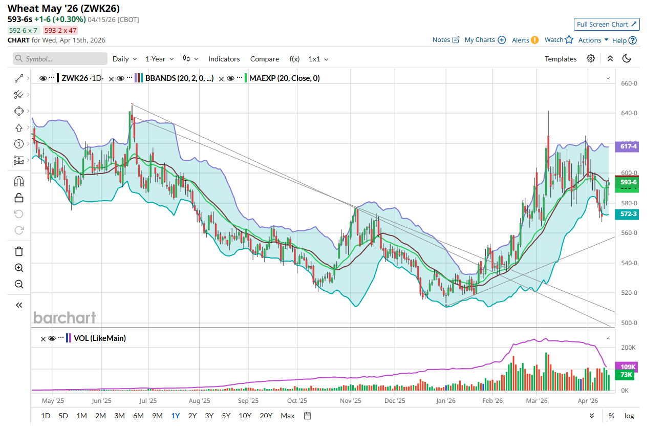Viewport: 665px width, 430px height.
Task: Click the BBANDS color swatches
Action: coord(139,78)
